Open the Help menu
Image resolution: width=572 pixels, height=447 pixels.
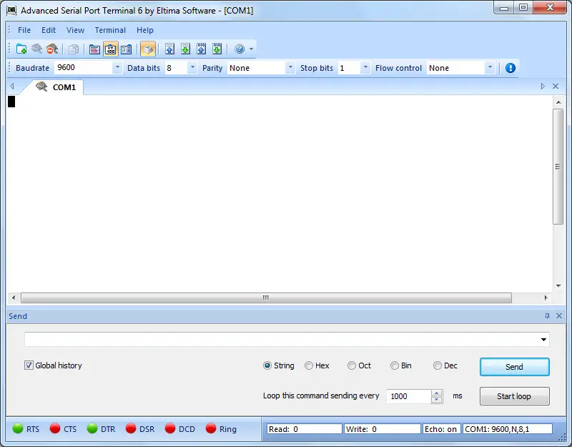point(145,30)
